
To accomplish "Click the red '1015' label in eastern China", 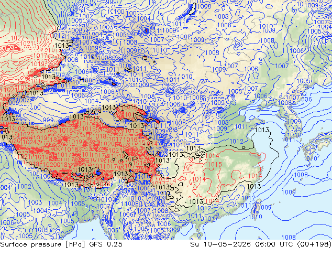I will (x=215, y=164).
